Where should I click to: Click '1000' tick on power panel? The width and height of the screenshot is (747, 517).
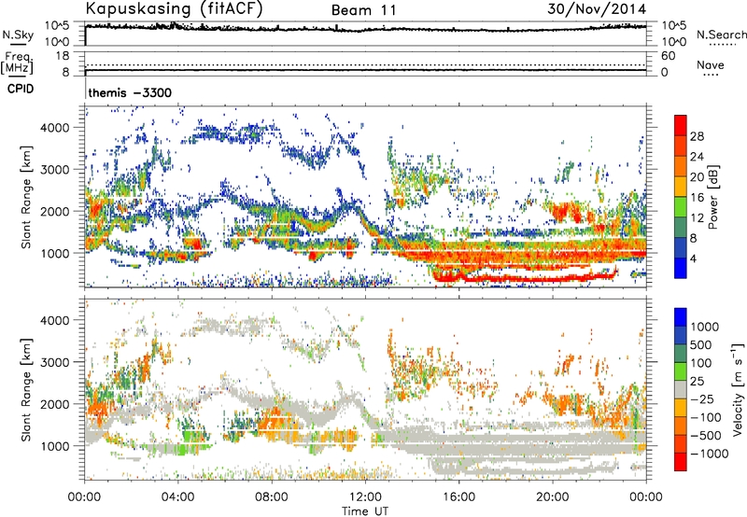(x=54, y=253)
